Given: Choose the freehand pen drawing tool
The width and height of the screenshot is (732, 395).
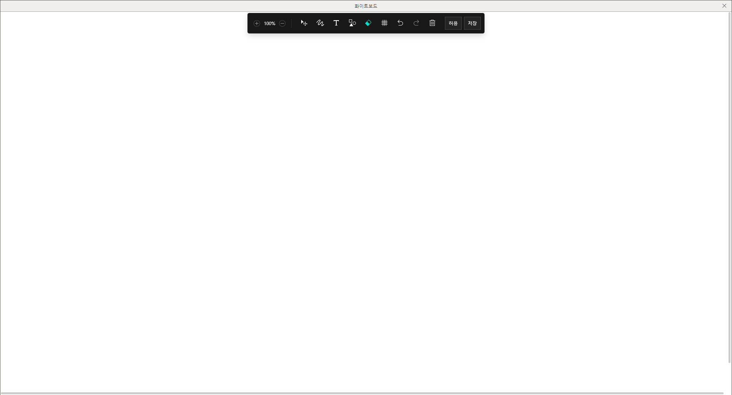Looking at the screenshot, I should coord(320,23).
